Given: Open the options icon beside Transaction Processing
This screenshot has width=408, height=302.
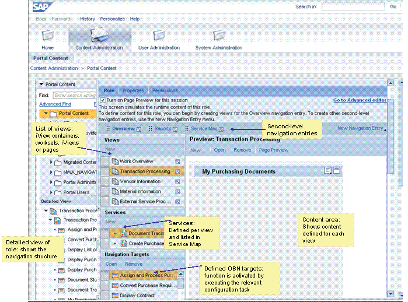Looking at the screenshot, I should [177, 171].
